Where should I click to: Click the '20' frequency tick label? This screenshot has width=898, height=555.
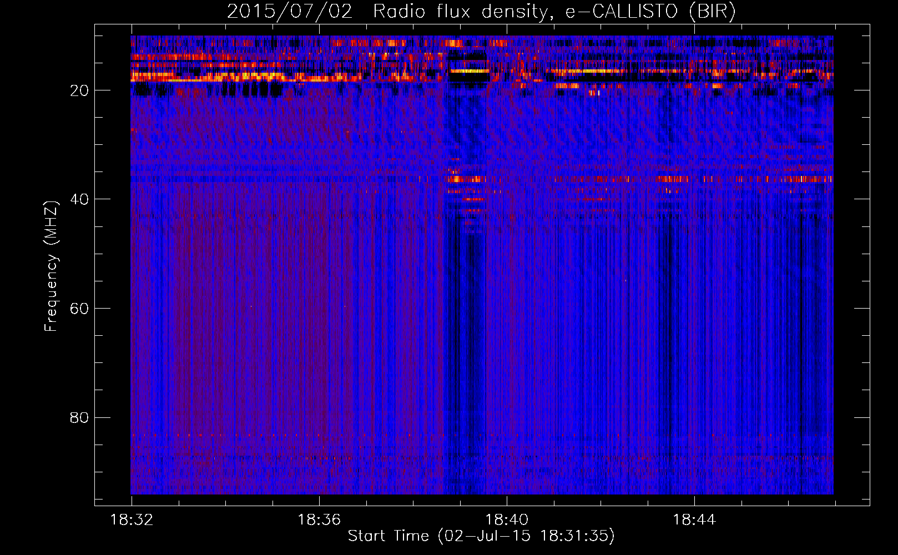(80, 90)
